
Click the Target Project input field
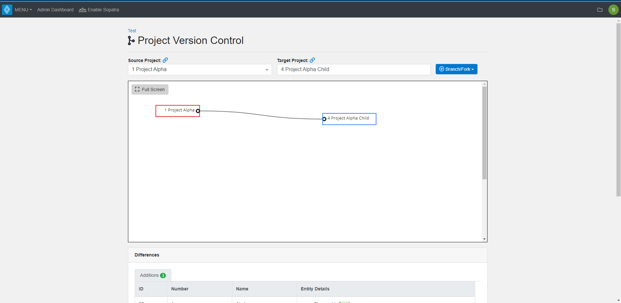354,69
